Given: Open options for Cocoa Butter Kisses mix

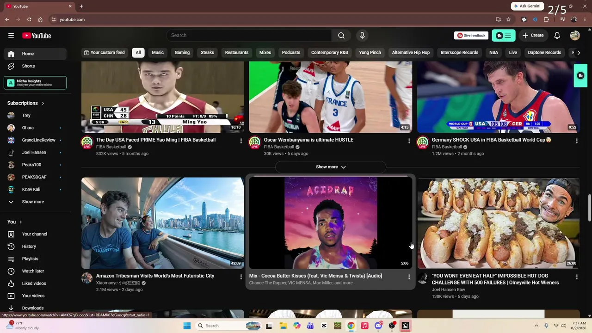Looking at the screenshot, I should 409,277.
